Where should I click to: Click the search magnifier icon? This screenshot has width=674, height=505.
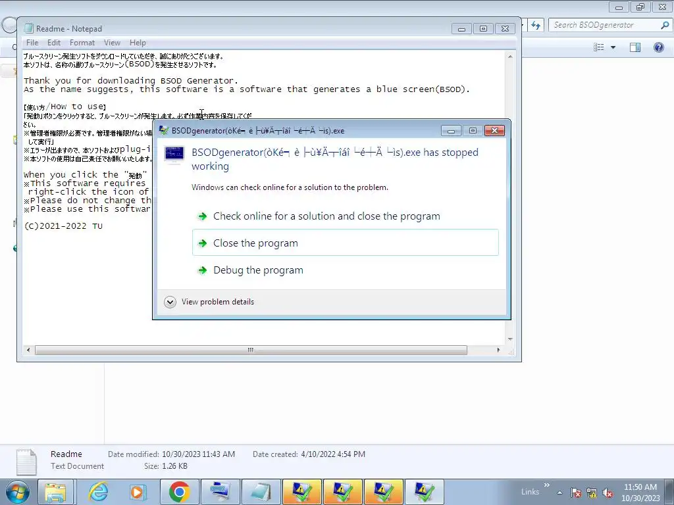click(665, 25)
